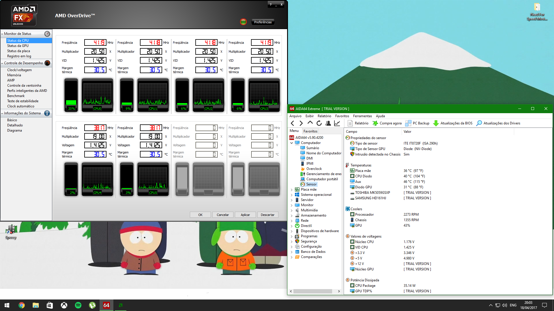This screenshot has width=554, height=311.
Task: Click the Preferências button
Action: (263, 22)
